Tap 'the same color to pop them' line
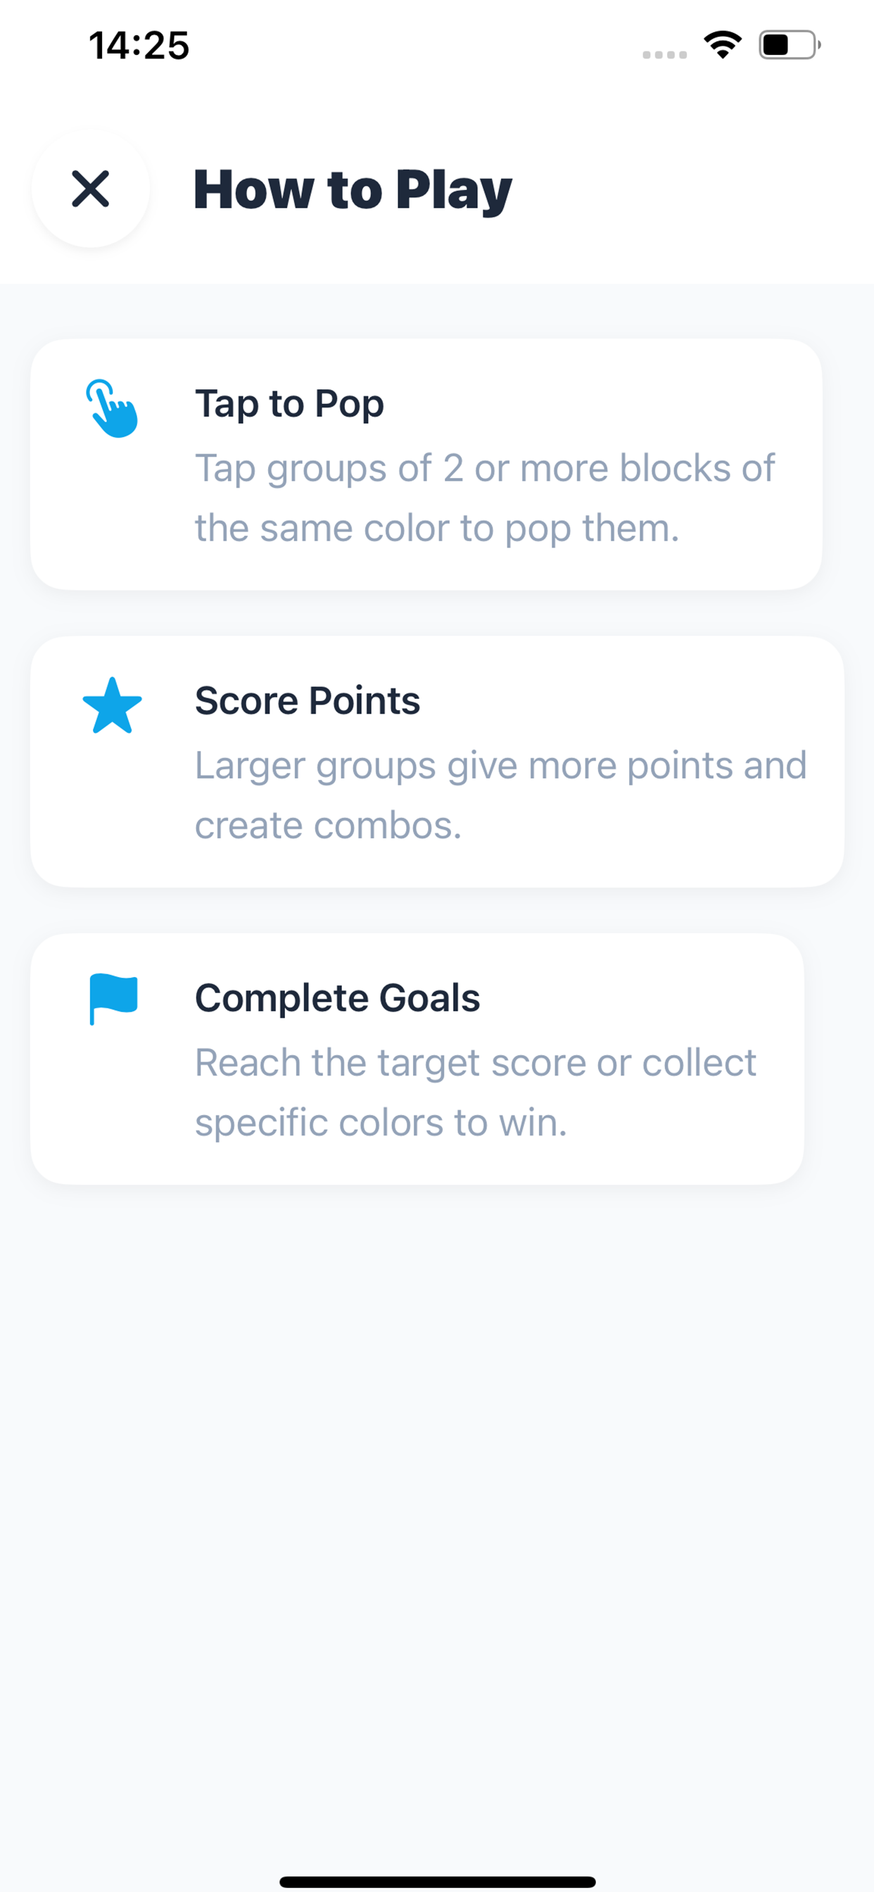 coord(437,528)
